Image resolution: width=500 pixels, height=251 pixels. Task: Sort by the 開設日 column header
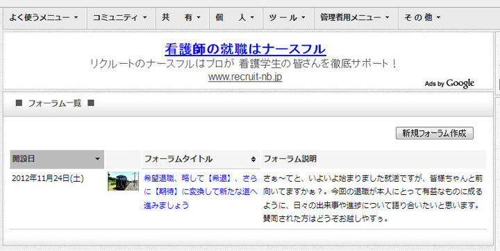pyautogui.click(x=57, y=159)
